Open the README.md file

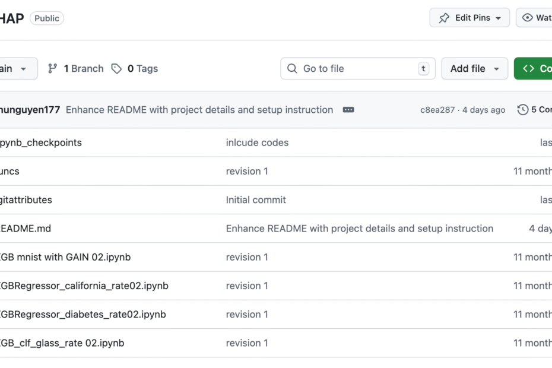click(26, 229)
